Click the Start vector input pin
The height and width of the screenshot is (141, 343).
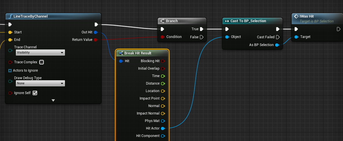click(x=10, y=32)
